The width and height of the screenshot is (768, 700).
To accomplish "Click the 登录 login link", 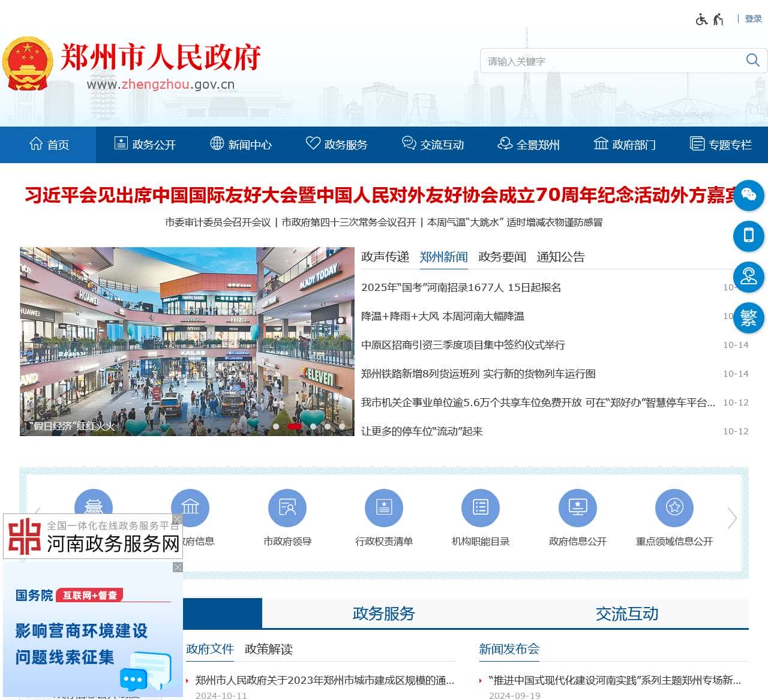I will [752, 19].
